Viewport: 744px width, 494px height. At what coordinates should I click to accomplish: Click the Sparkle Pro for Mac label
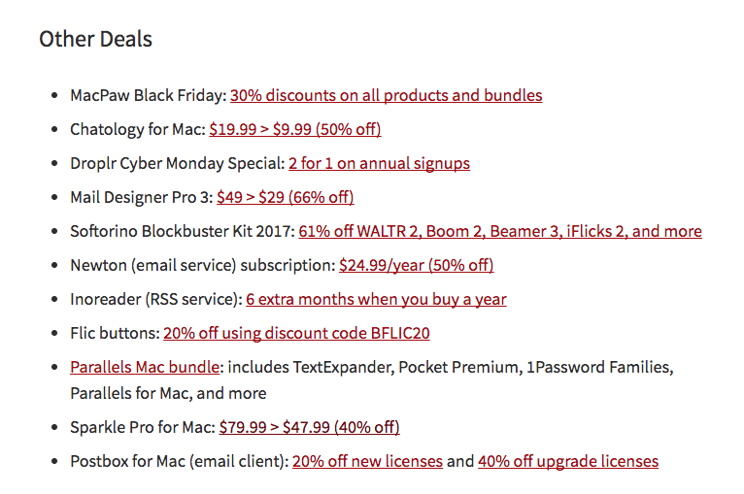coord(142,427)
